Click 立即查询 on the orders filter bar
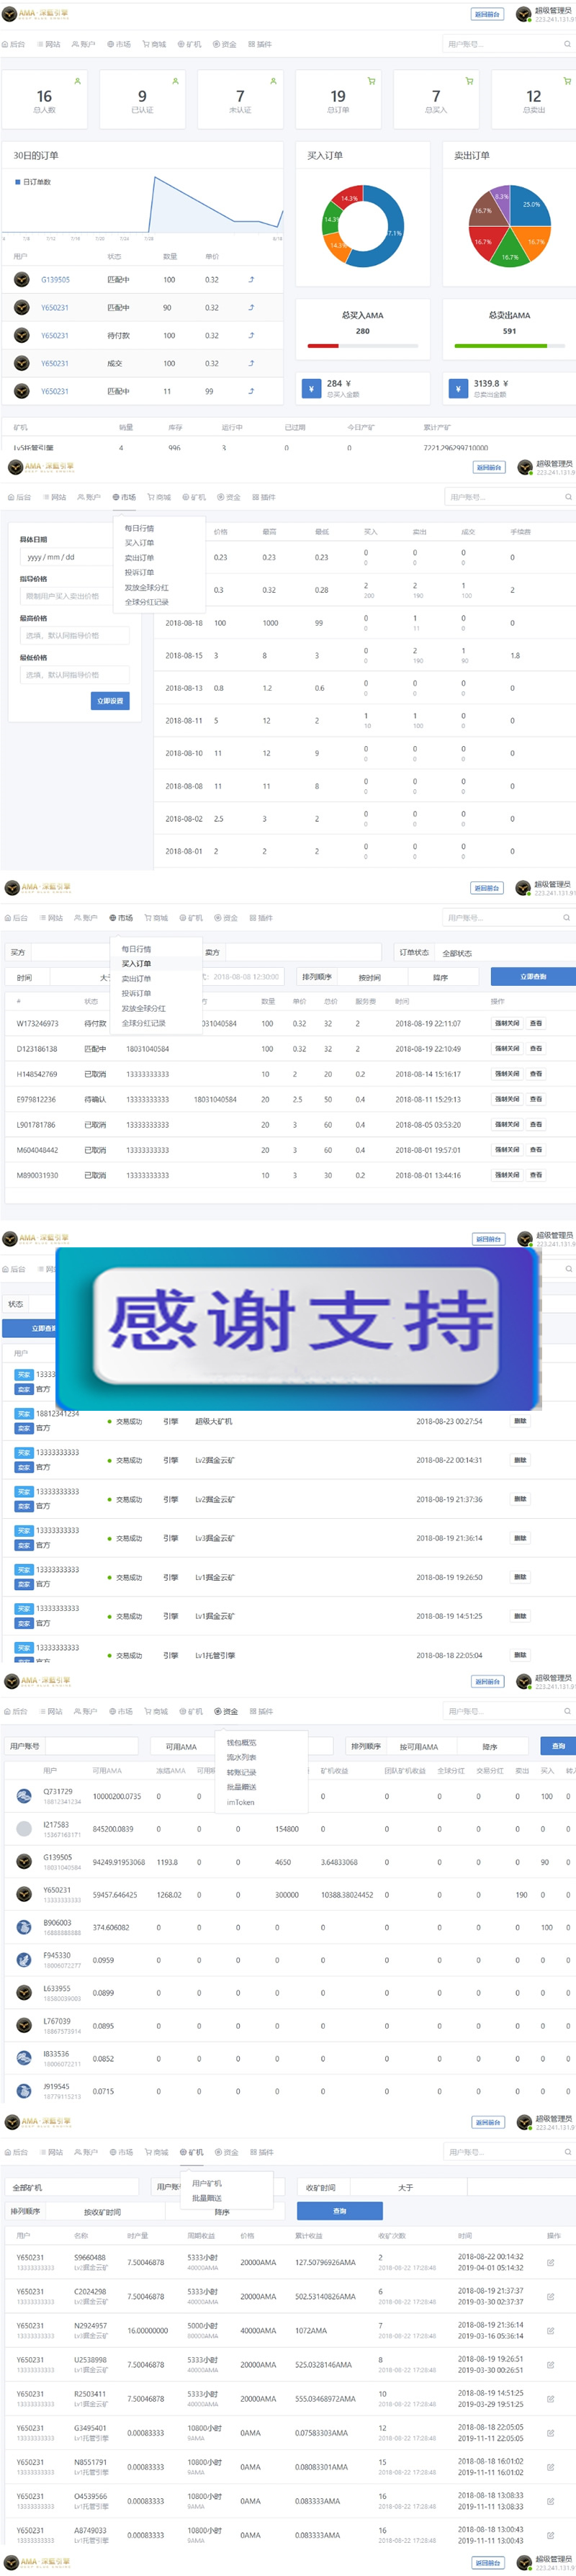 pos(533,976)
